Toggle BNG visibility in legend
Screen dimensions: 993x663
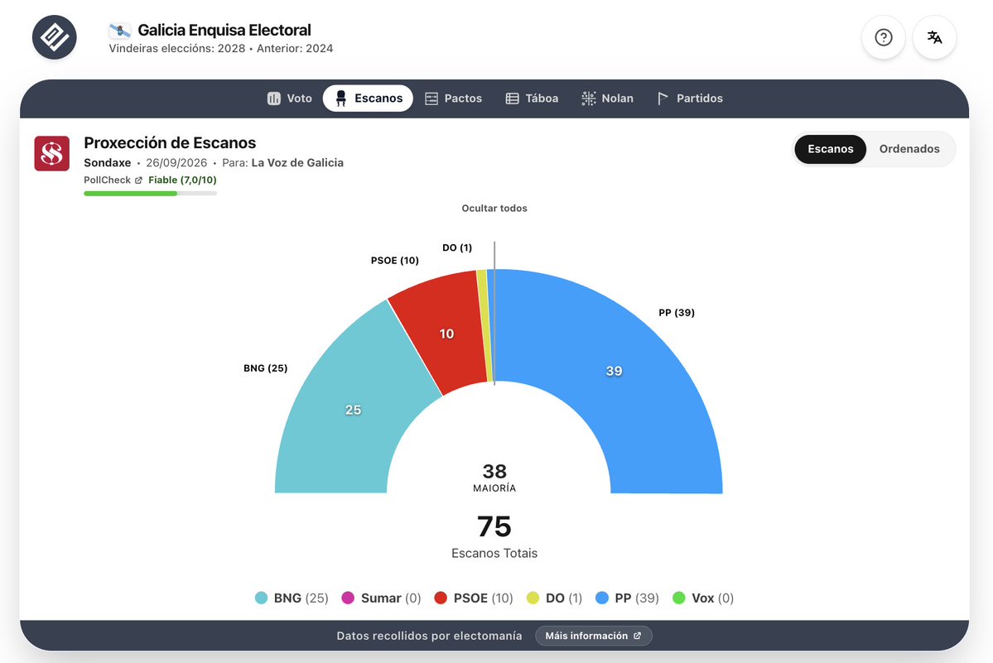click(292, 598)
